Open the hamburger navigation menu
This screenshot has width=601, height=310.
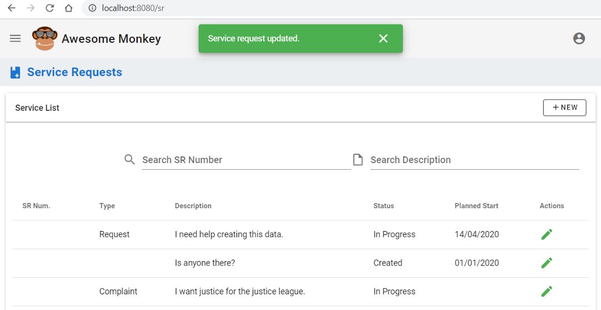tap(16, 38)
